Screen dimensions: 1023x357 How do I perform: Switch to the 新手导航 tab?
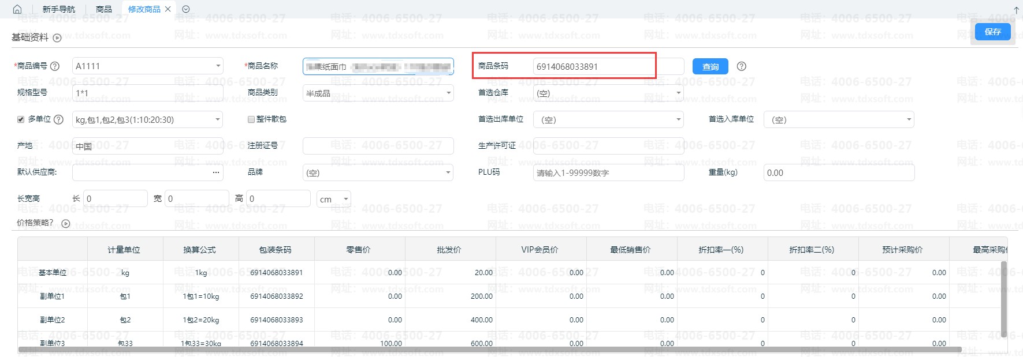tap(59, 9)
